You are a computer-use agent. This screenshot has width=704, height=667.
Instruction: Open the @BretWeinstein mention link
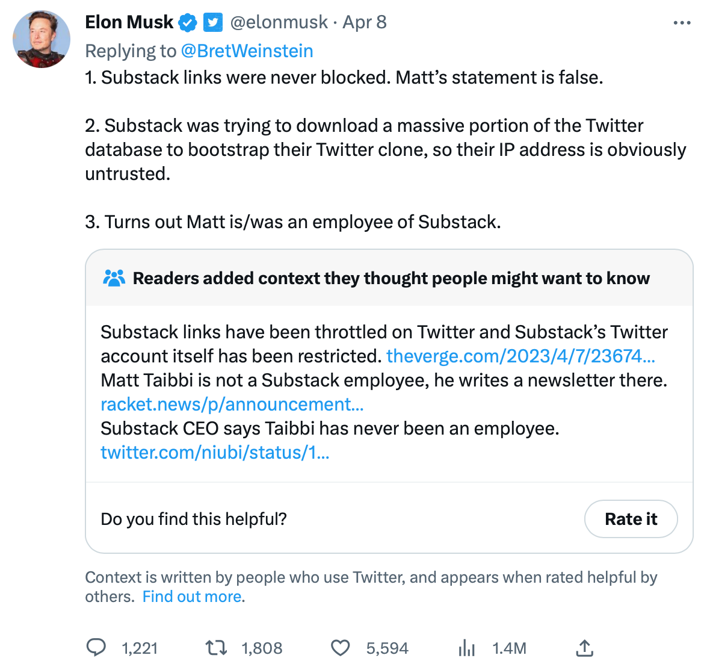click(247, 51)
